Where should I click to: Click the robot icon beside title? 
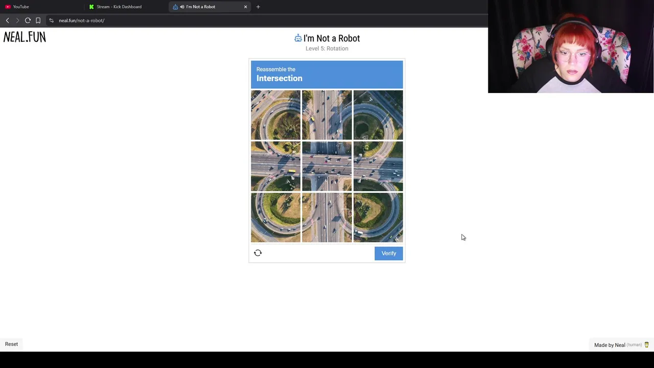298,38
